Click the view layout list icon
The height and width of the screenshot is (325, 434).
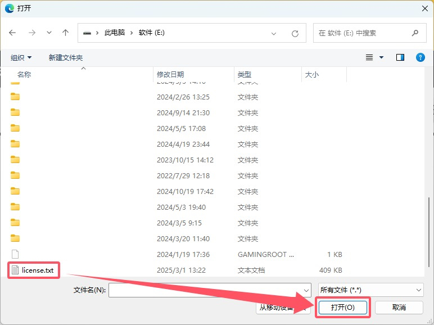coord(369,57)
